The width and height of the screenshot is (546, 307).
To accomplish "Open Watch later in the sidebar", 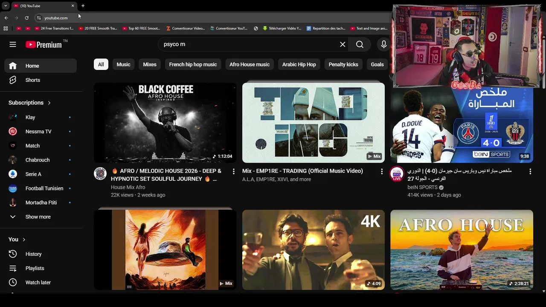I will (41, 282).
